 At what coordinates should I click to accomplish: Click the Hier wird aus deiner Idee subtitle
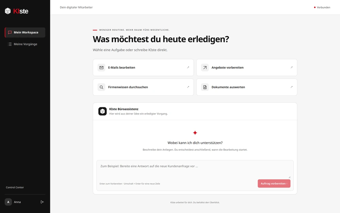point(138,114)
